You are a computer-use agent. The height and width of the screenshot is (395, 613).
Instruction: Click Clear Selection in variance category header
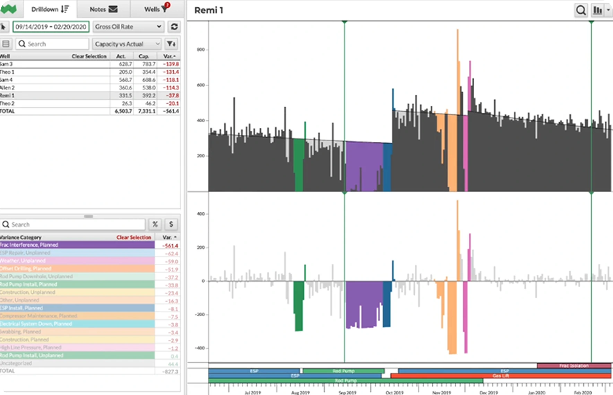pyautogui.click(x=134, y=237)
